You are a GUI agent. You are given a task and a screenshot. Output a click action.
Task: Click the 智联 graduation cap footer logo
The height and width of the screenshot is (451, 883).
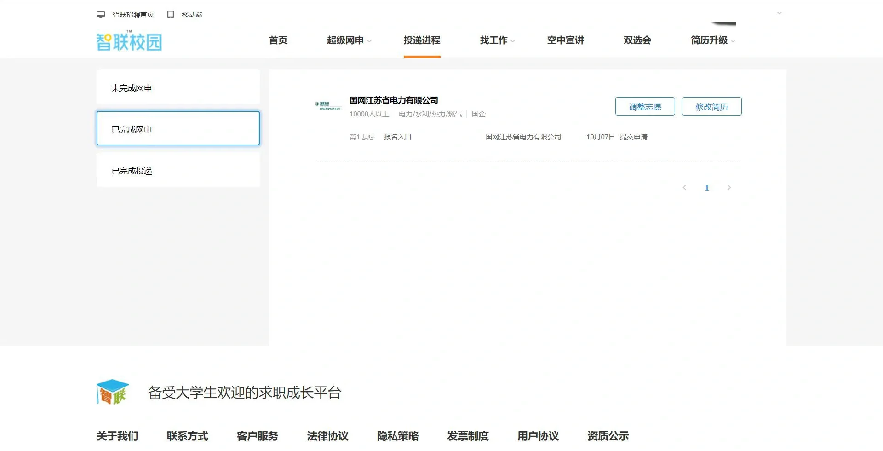[x=112, y=392]
